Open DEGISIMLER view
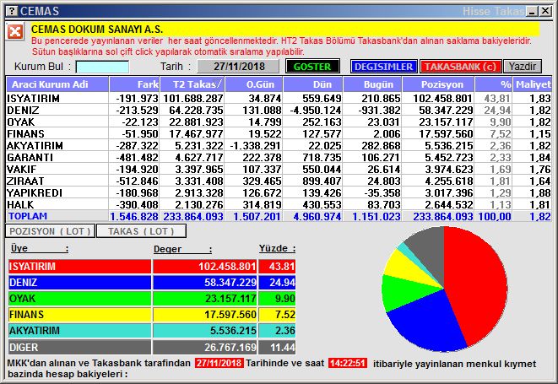This screenshot has height=384, width=558. [x=383, y=67]
